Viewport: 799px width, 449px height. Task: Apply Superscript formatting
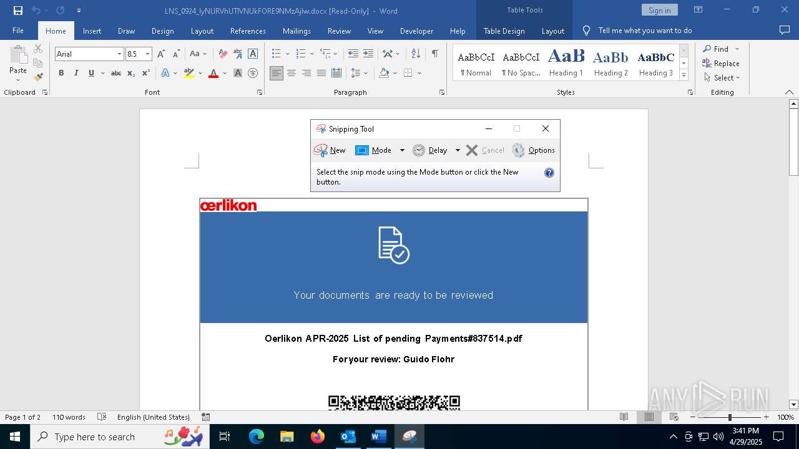[x=145, y=73]
